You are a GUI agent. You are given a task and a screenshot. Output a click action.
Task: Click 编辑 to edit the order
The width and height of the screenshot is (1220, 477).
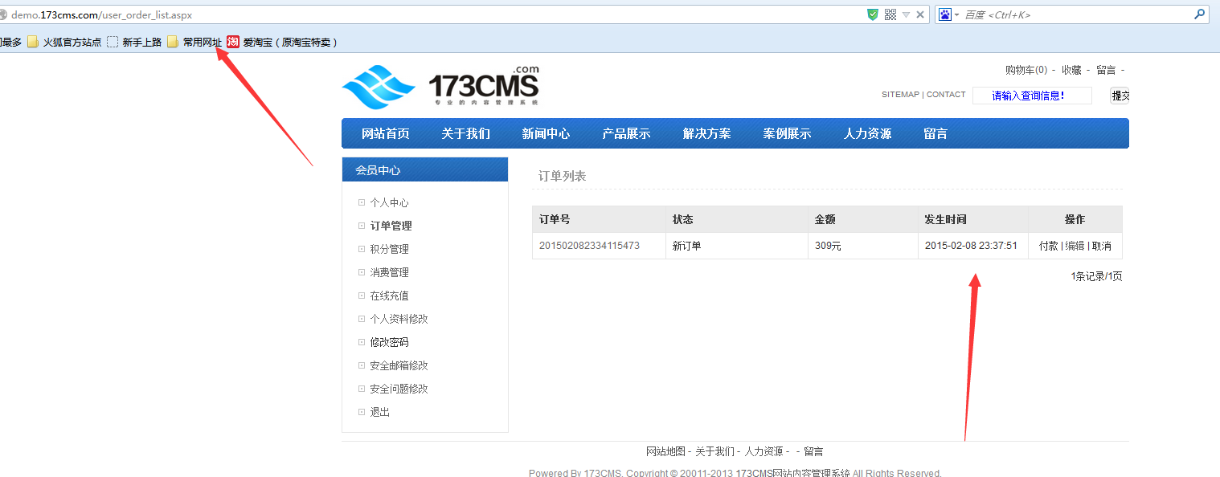pos(1075,246)
